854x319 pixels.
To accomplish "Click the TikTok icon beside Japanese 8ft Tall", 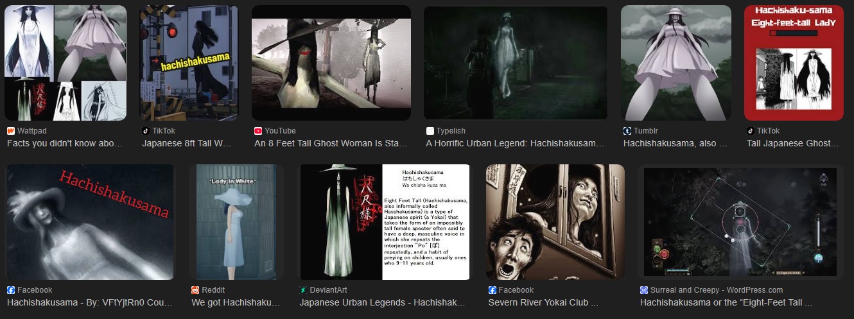I will point(146,131).
